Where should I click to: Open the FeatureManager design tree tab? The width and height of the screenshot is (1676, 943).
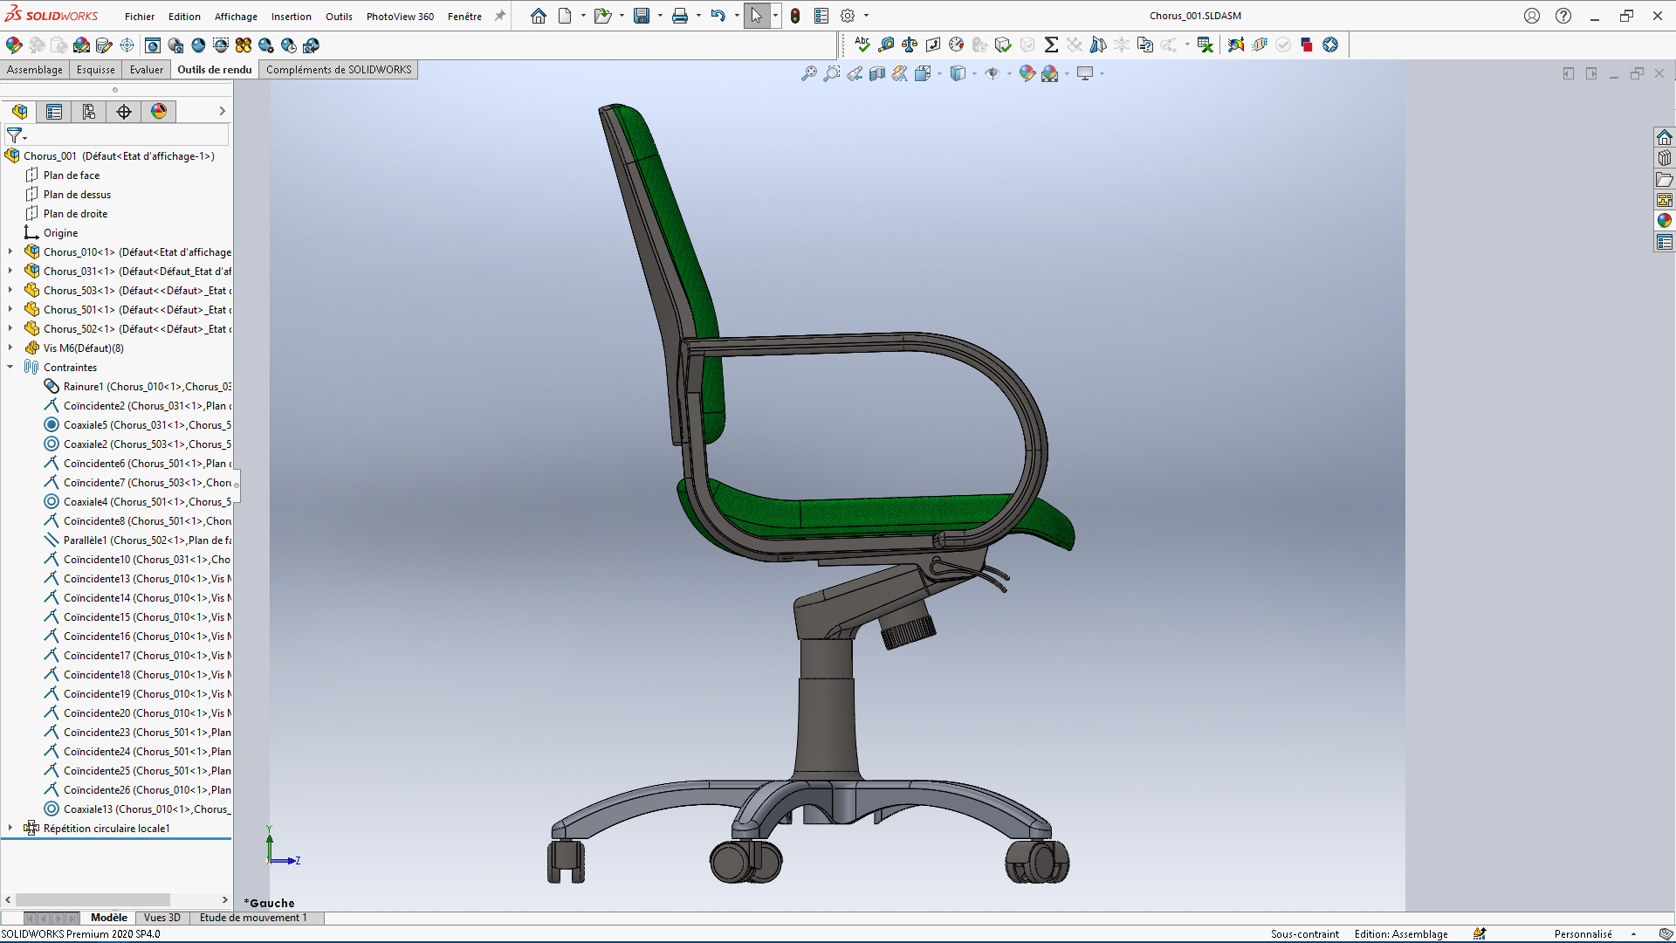tap(19, 112)
